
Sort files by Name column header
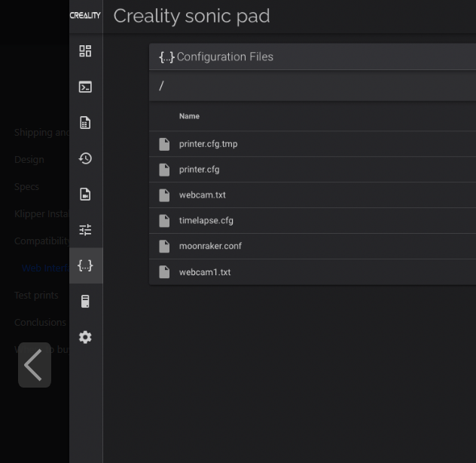[189, 116]
